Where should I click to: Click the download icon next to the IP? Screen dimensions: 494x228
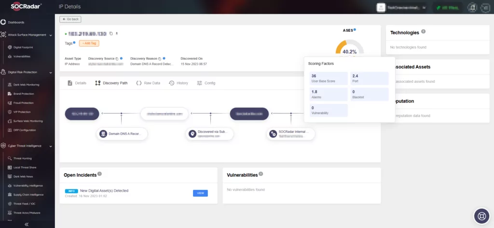[117, 34]
